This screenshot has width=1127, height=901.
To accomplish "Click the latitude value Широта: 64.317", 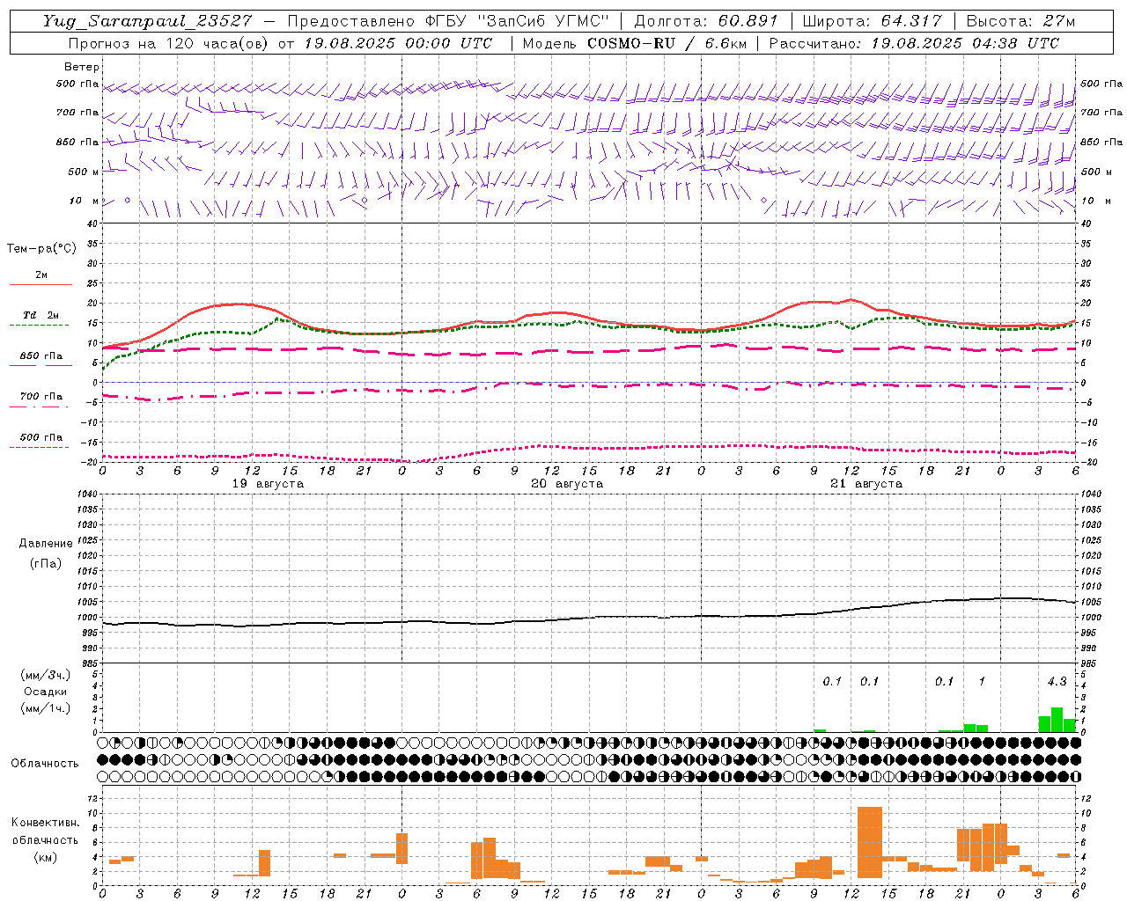I will 872,21.
